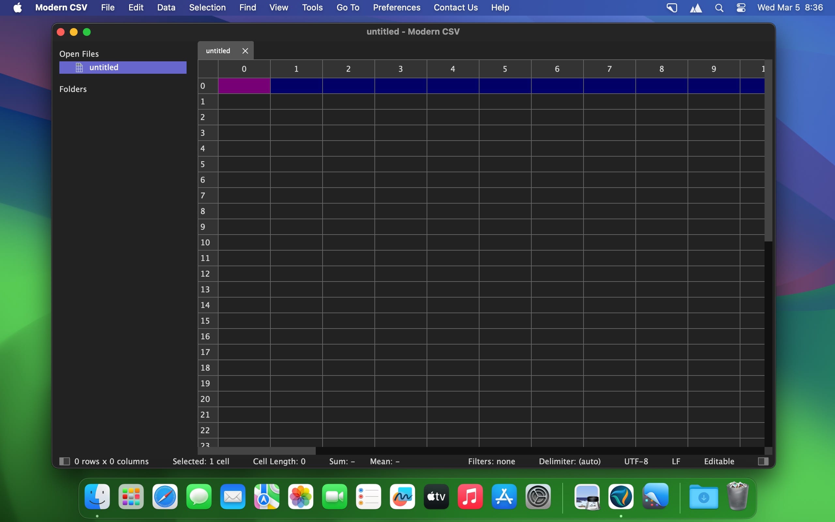The width and height of the screenshot is (835, 522).
Task: Click the vertical scrollbar thumb
Action: (768, 150)
